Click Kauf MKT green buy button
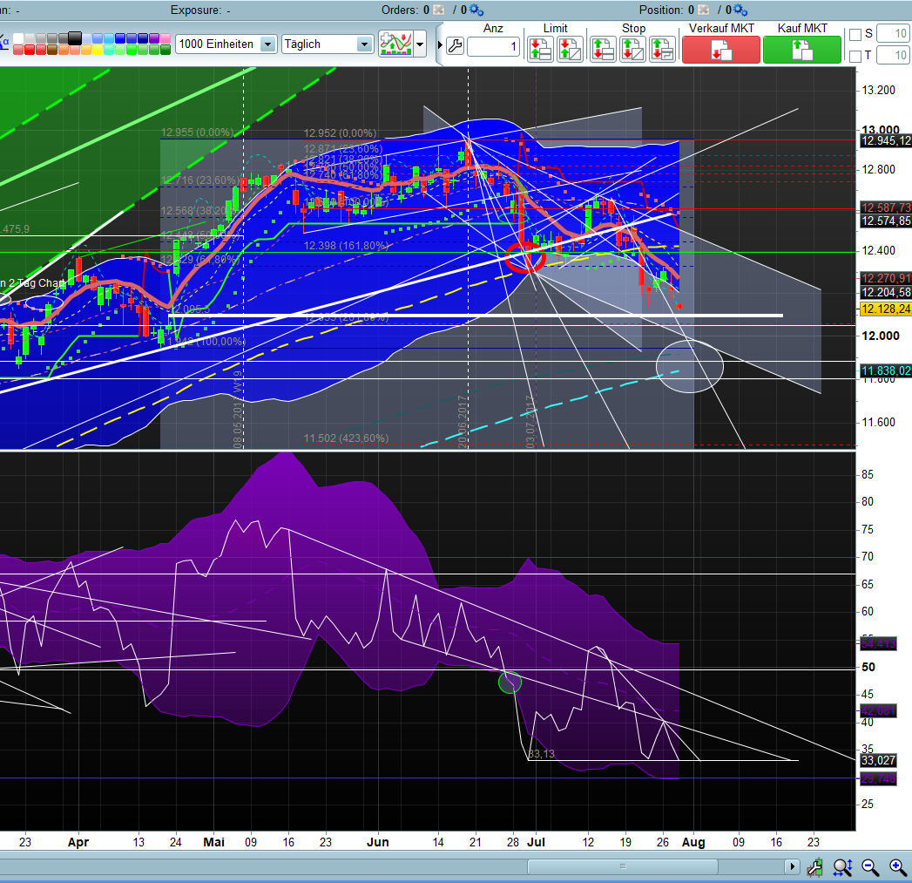This screenshot has width=912, height=883. [x=802, y=50]
